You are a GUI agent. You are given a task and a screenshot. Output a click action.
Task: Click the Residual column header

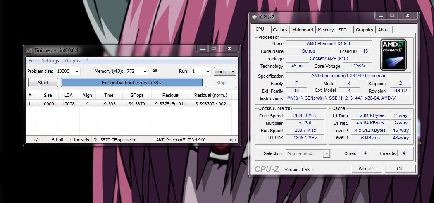[x=171, y=95]
